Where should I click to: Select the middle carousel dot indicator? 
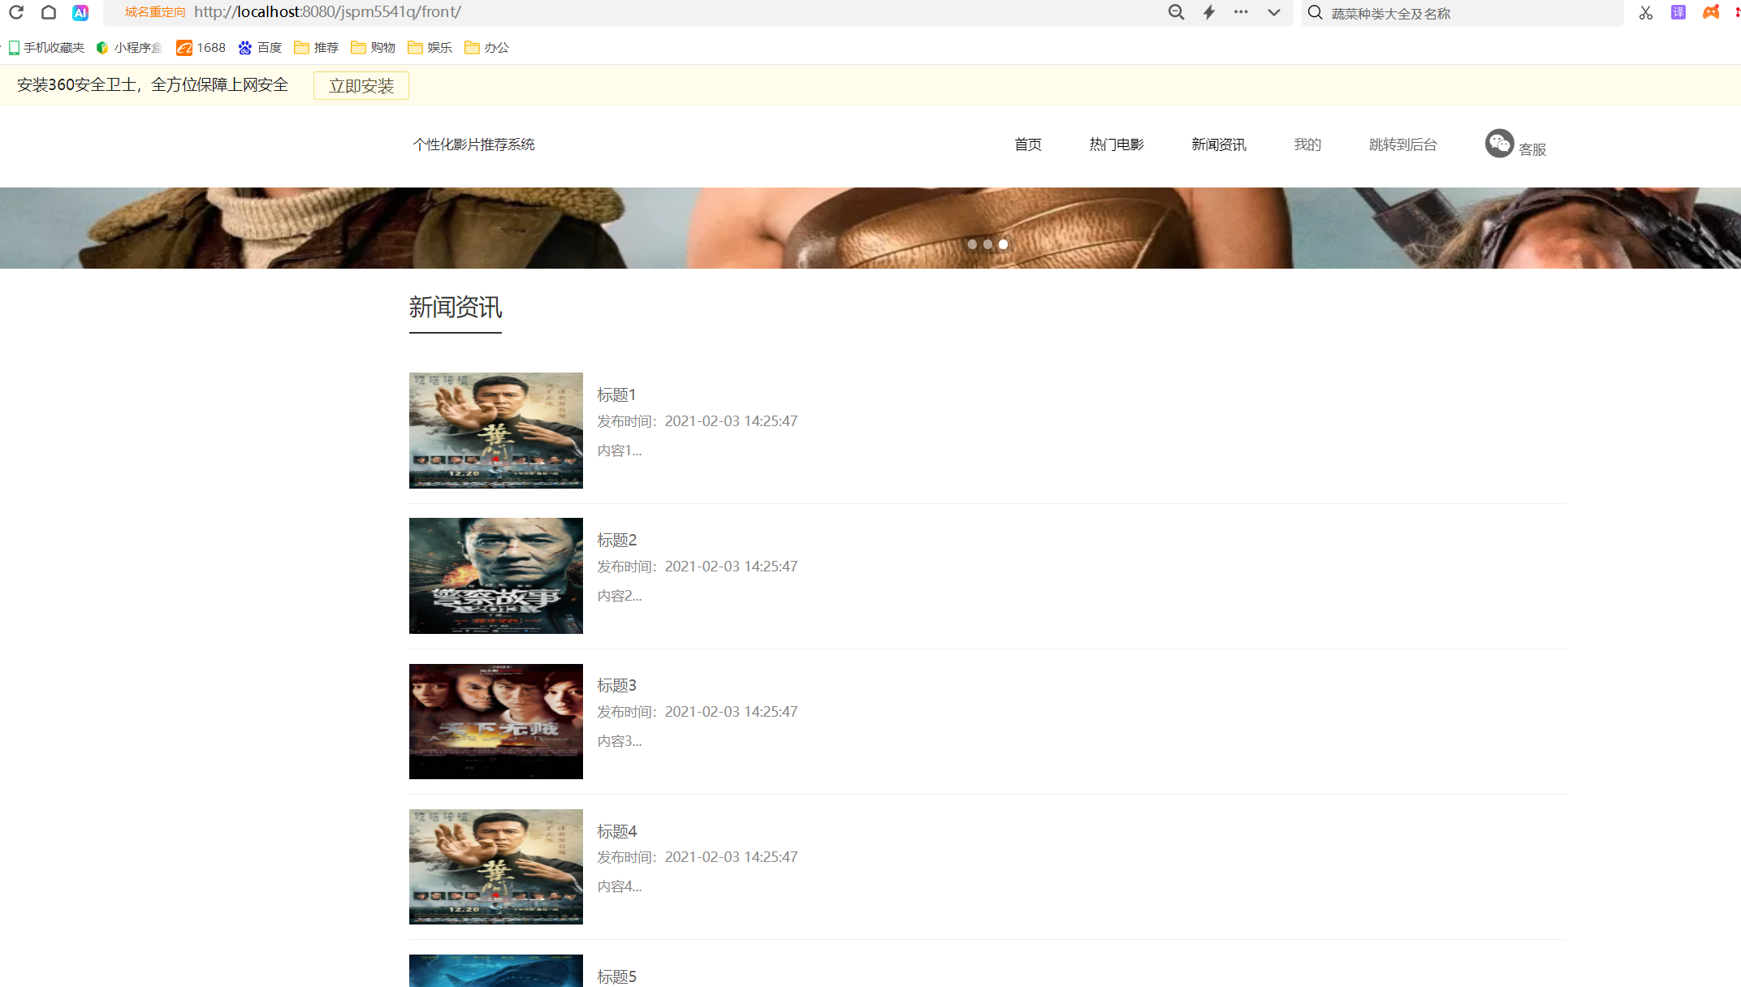(x=987, y=244)
